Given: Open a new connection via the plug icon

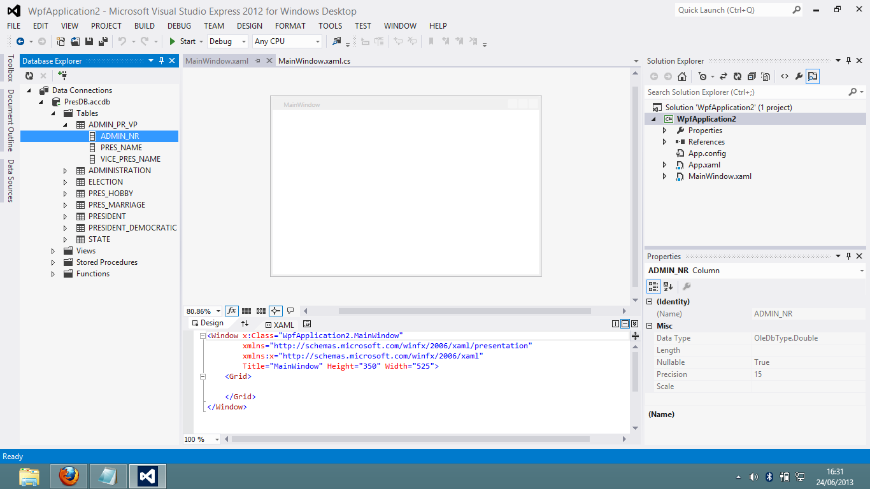Looking at the screenshot, I should pos(62,75).
